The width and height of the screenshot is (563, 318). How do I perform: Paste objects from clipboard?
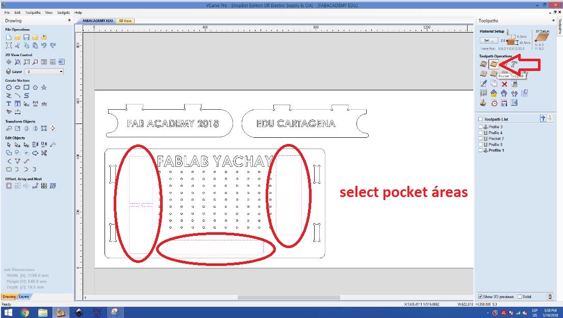(35, 45)
